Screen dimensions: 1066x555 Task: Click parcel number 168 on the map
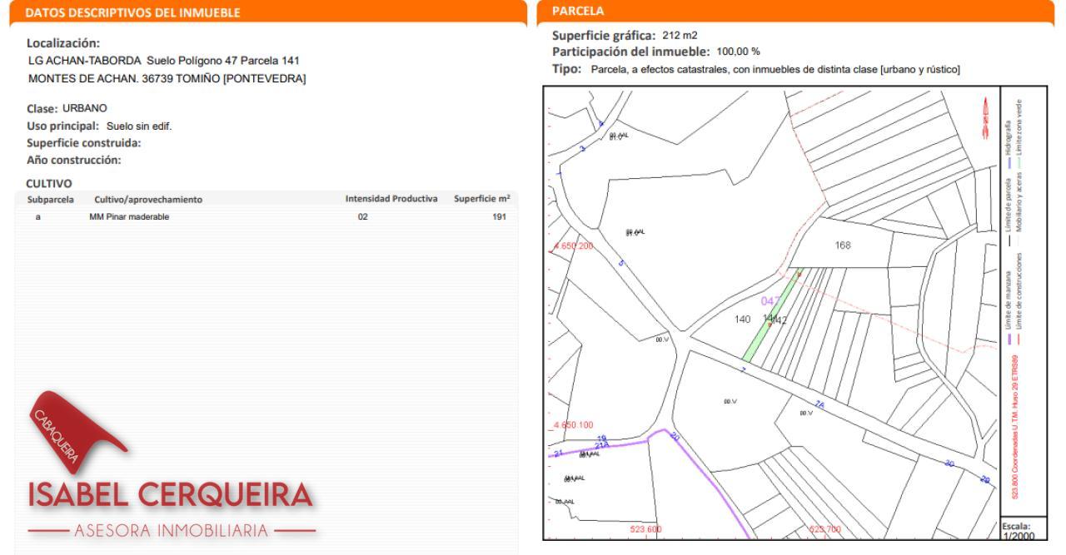[841, 245]
